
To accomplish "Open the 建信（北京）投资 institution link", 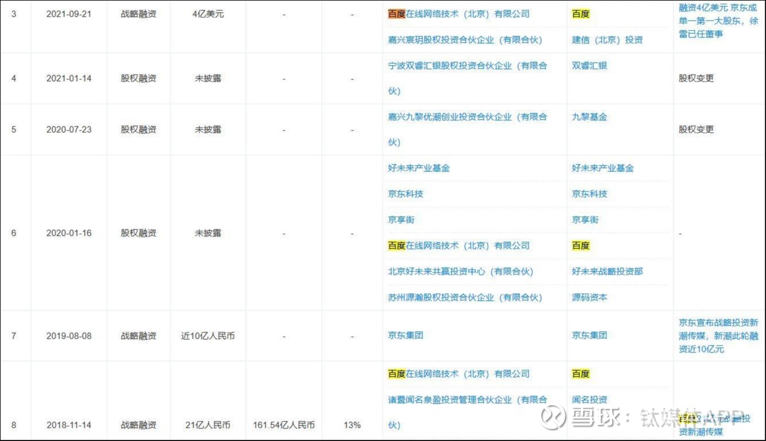I will pyautogui.click(x=607, y=40).
